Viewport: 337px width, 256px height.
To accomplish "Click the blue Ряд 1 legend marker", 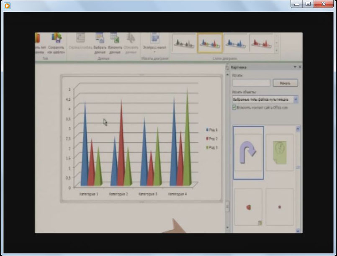I will [x=207, y=130].
